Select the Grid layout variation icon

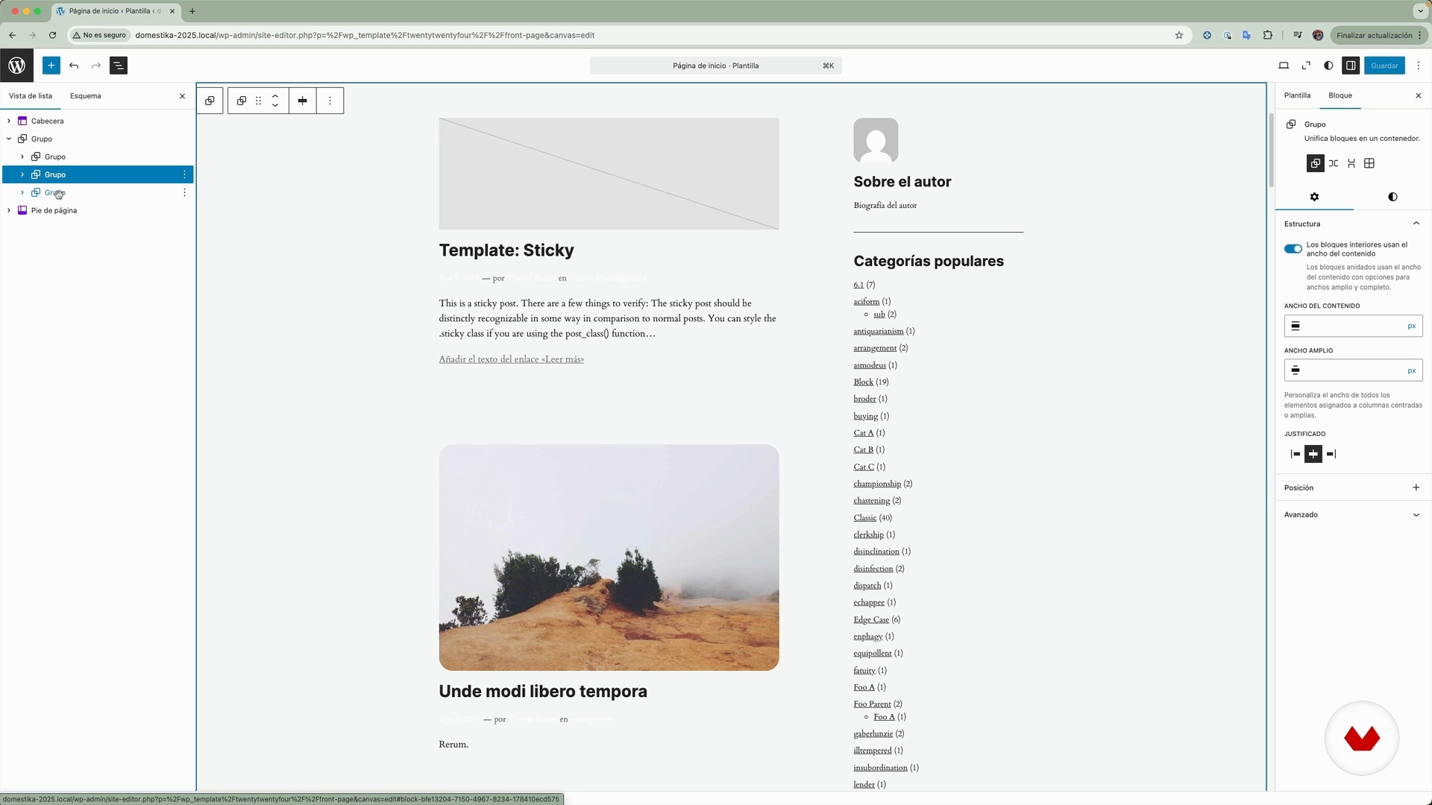[x=1369, y=163]
